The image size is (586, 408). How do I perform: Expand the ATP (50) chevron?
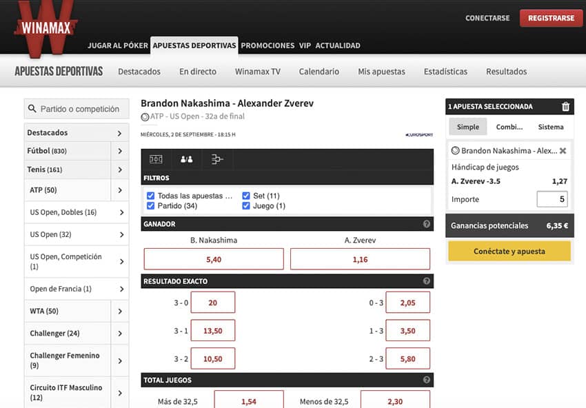[120, 190]
